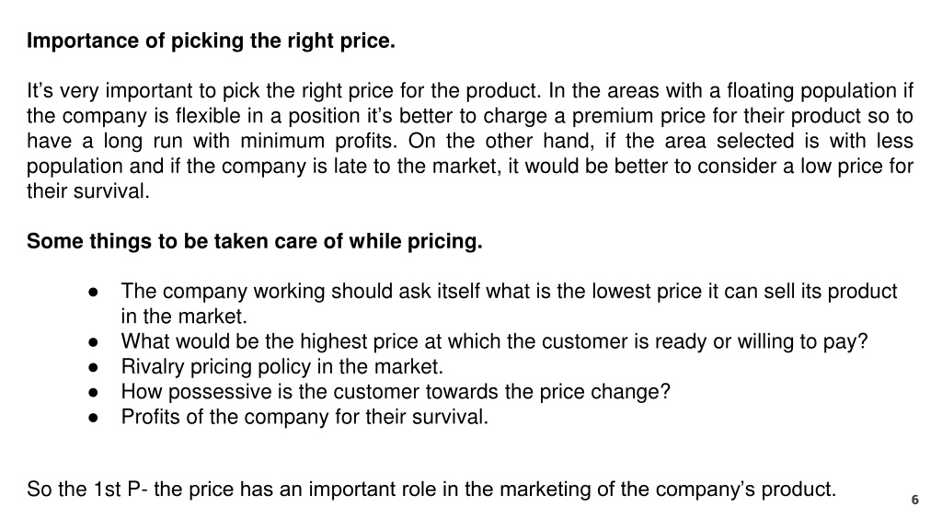Click the words 'their survival.' ending the first paragraph

[x=87, y=191]
